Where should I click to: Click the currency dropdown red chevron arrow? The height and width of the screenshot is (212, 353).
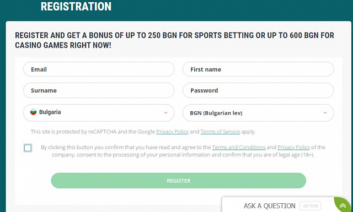pyautogui.click(x=325, y=113)
